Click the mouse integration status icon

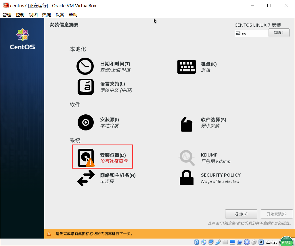(254, 242)
